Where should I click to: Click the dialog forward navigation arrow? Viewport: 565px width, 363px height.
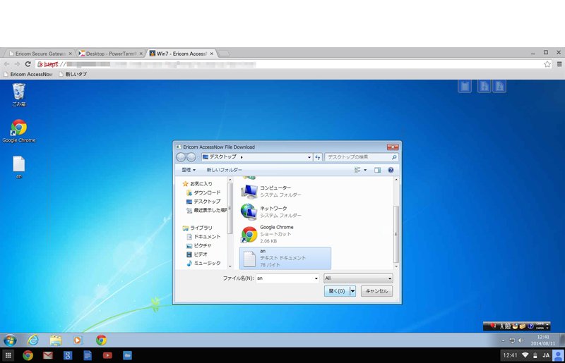click(191, 157)
